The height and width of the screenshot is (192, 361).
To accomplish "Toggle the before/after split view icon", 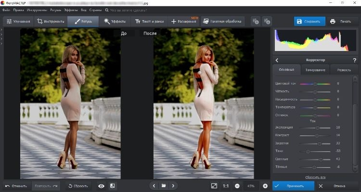I will [x=112, y=186].
